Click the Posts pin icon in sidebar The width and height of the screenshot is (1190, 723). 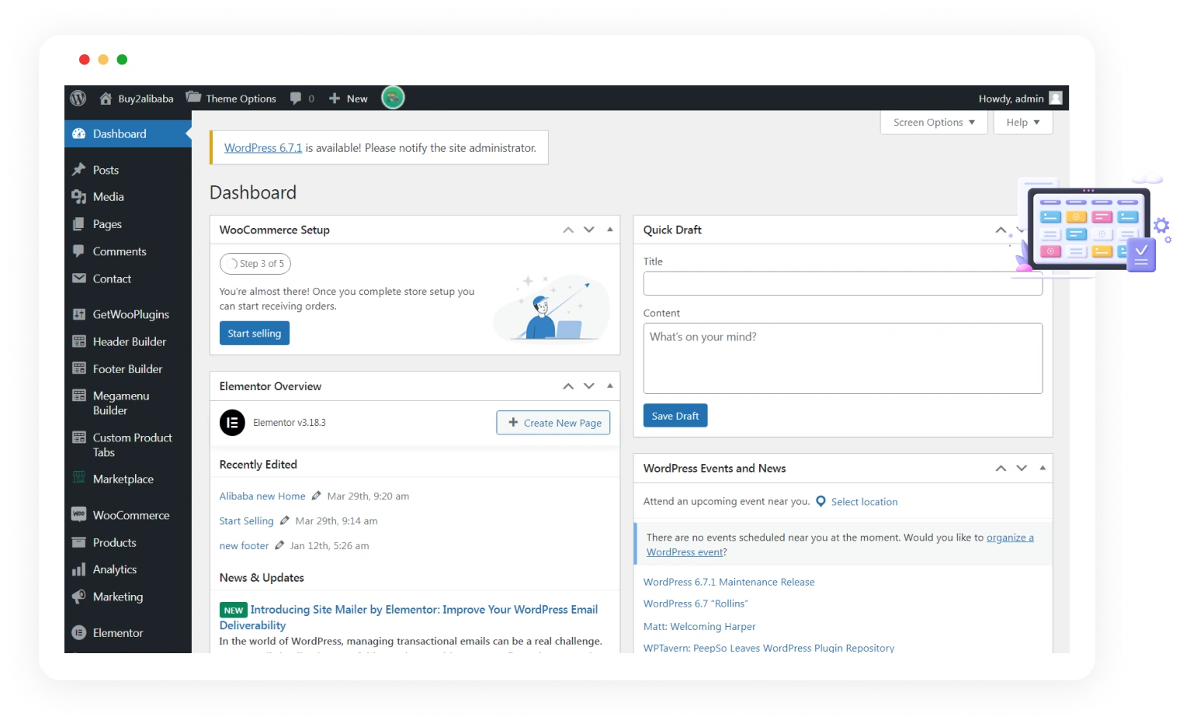[78, 169]
